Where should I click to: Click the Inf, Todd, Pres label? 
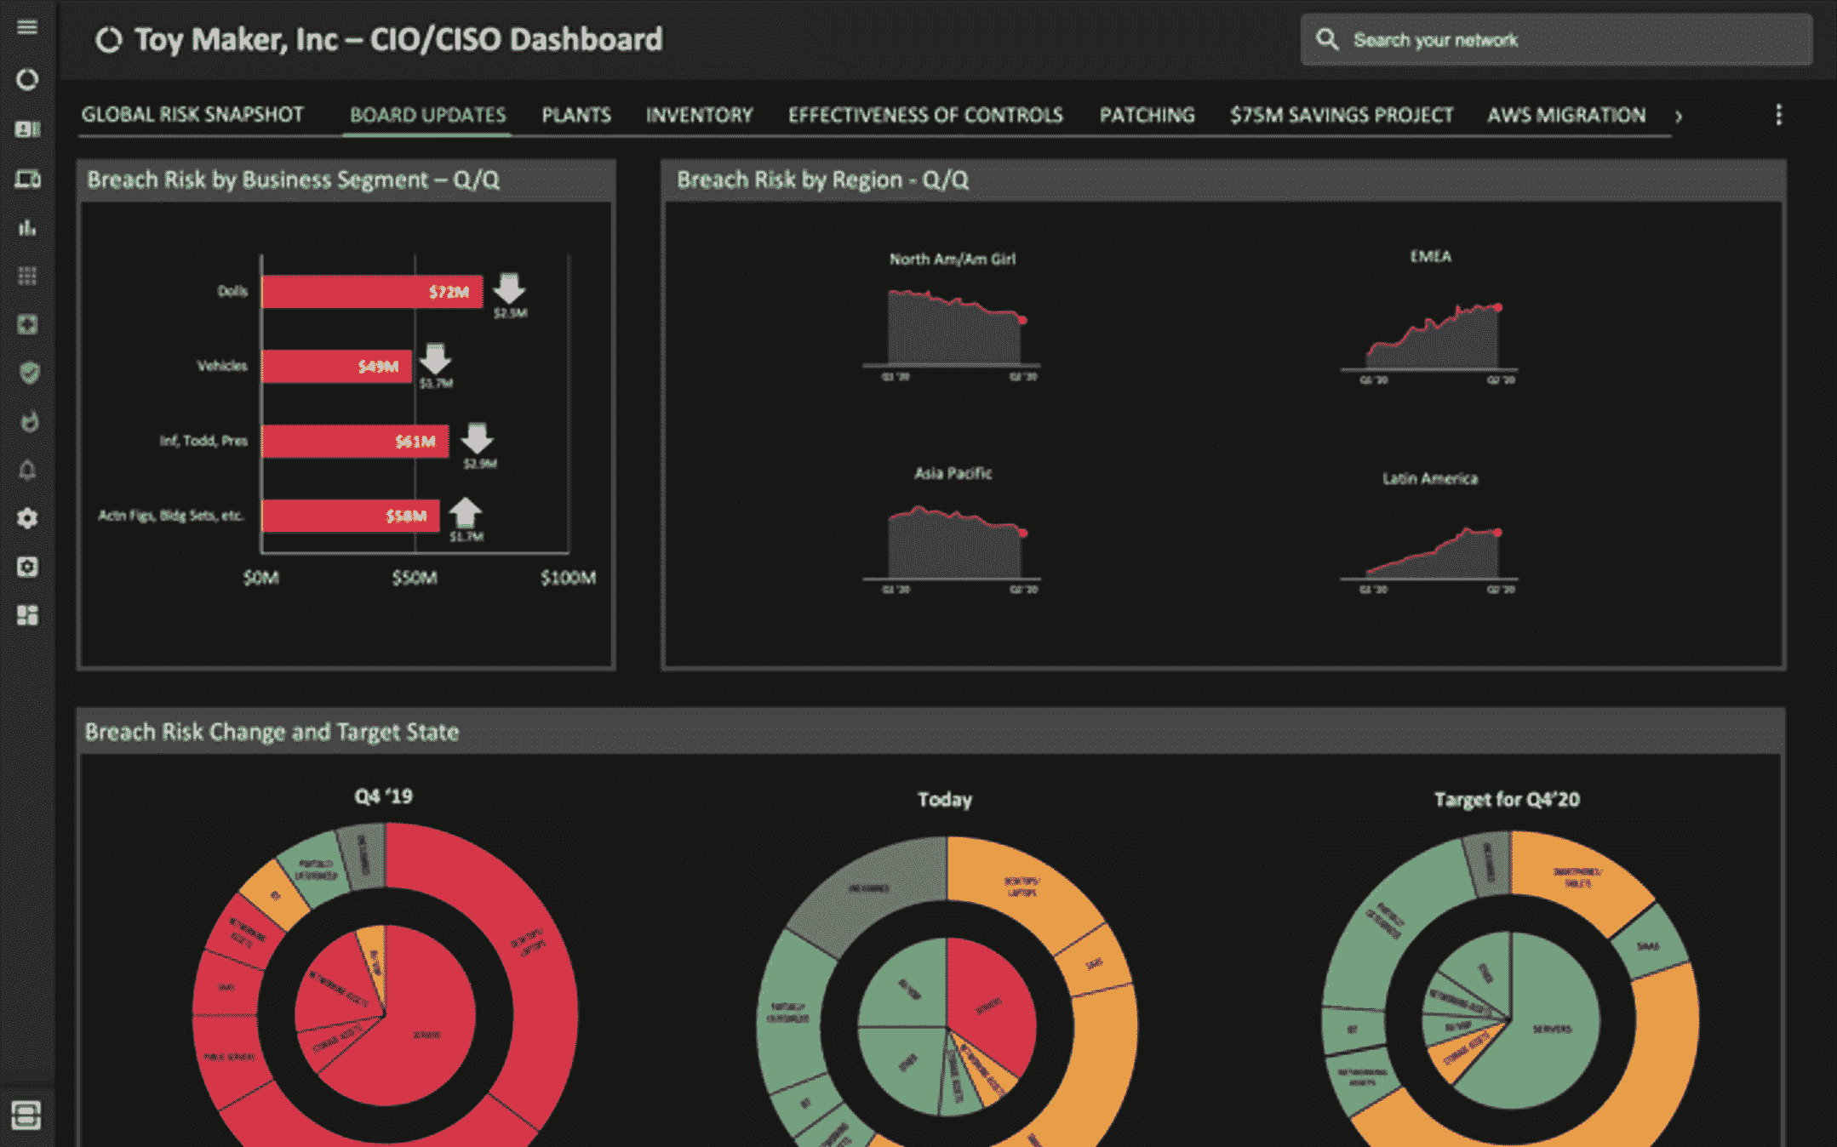(203, 441)
